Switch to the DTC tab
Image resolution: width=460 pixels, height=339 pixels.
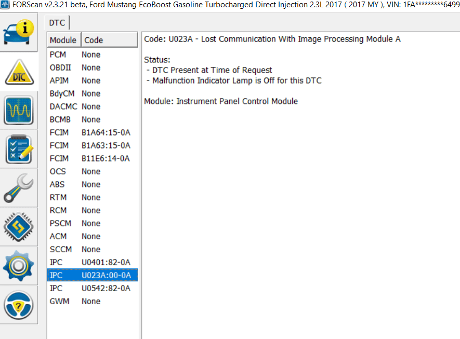(x=57, y=23)
